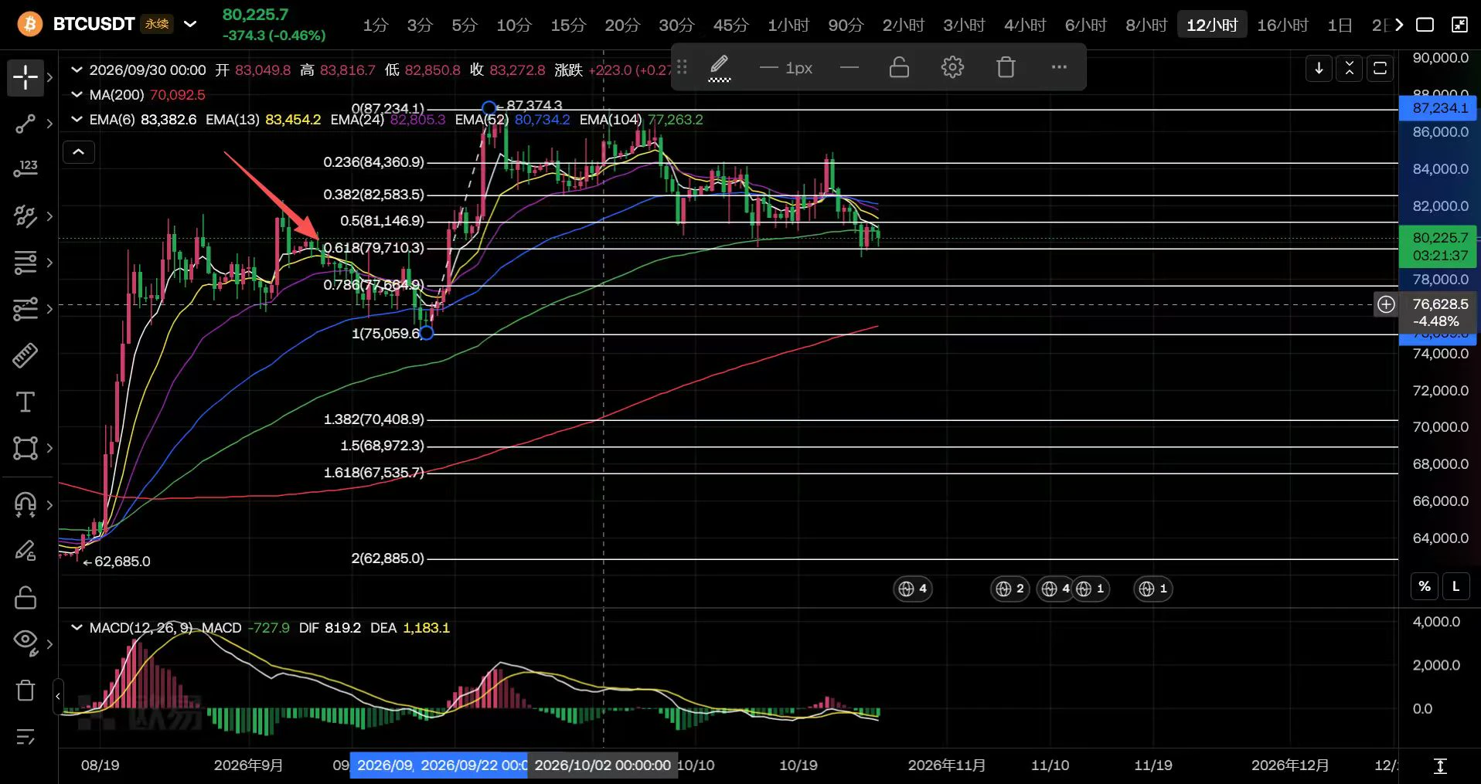Click the 87,234.1 price label on axis
This screenshot has height=784, width=1481.
pyautogui.click(x=1438, y=108)
